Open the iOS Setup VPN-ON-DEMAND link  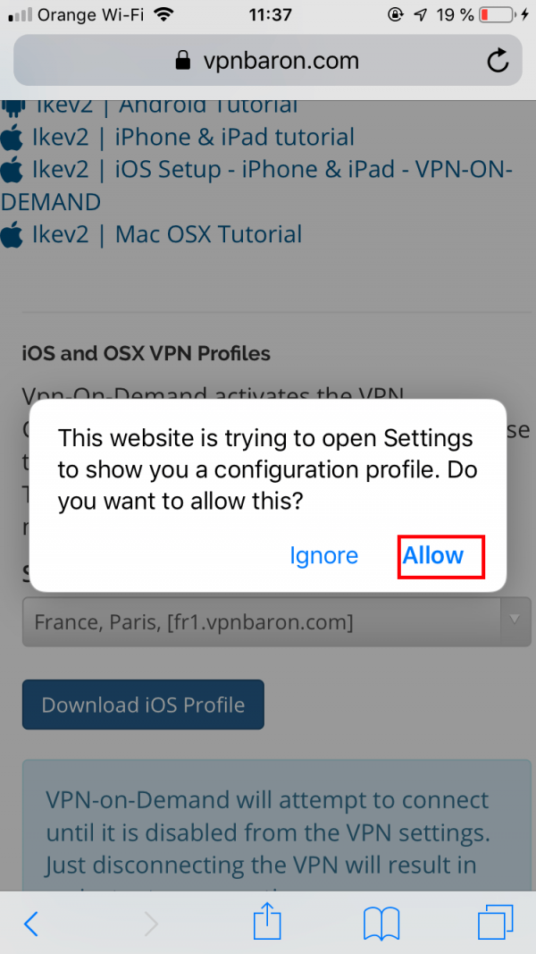(257, 185)
